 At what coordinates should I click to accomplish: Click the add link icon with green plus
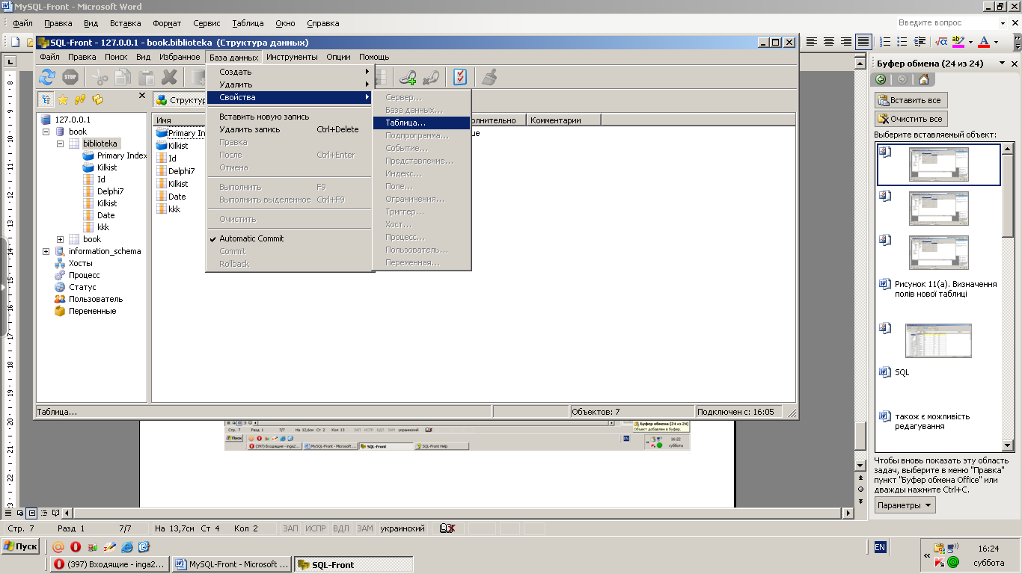tap(408, 77)
